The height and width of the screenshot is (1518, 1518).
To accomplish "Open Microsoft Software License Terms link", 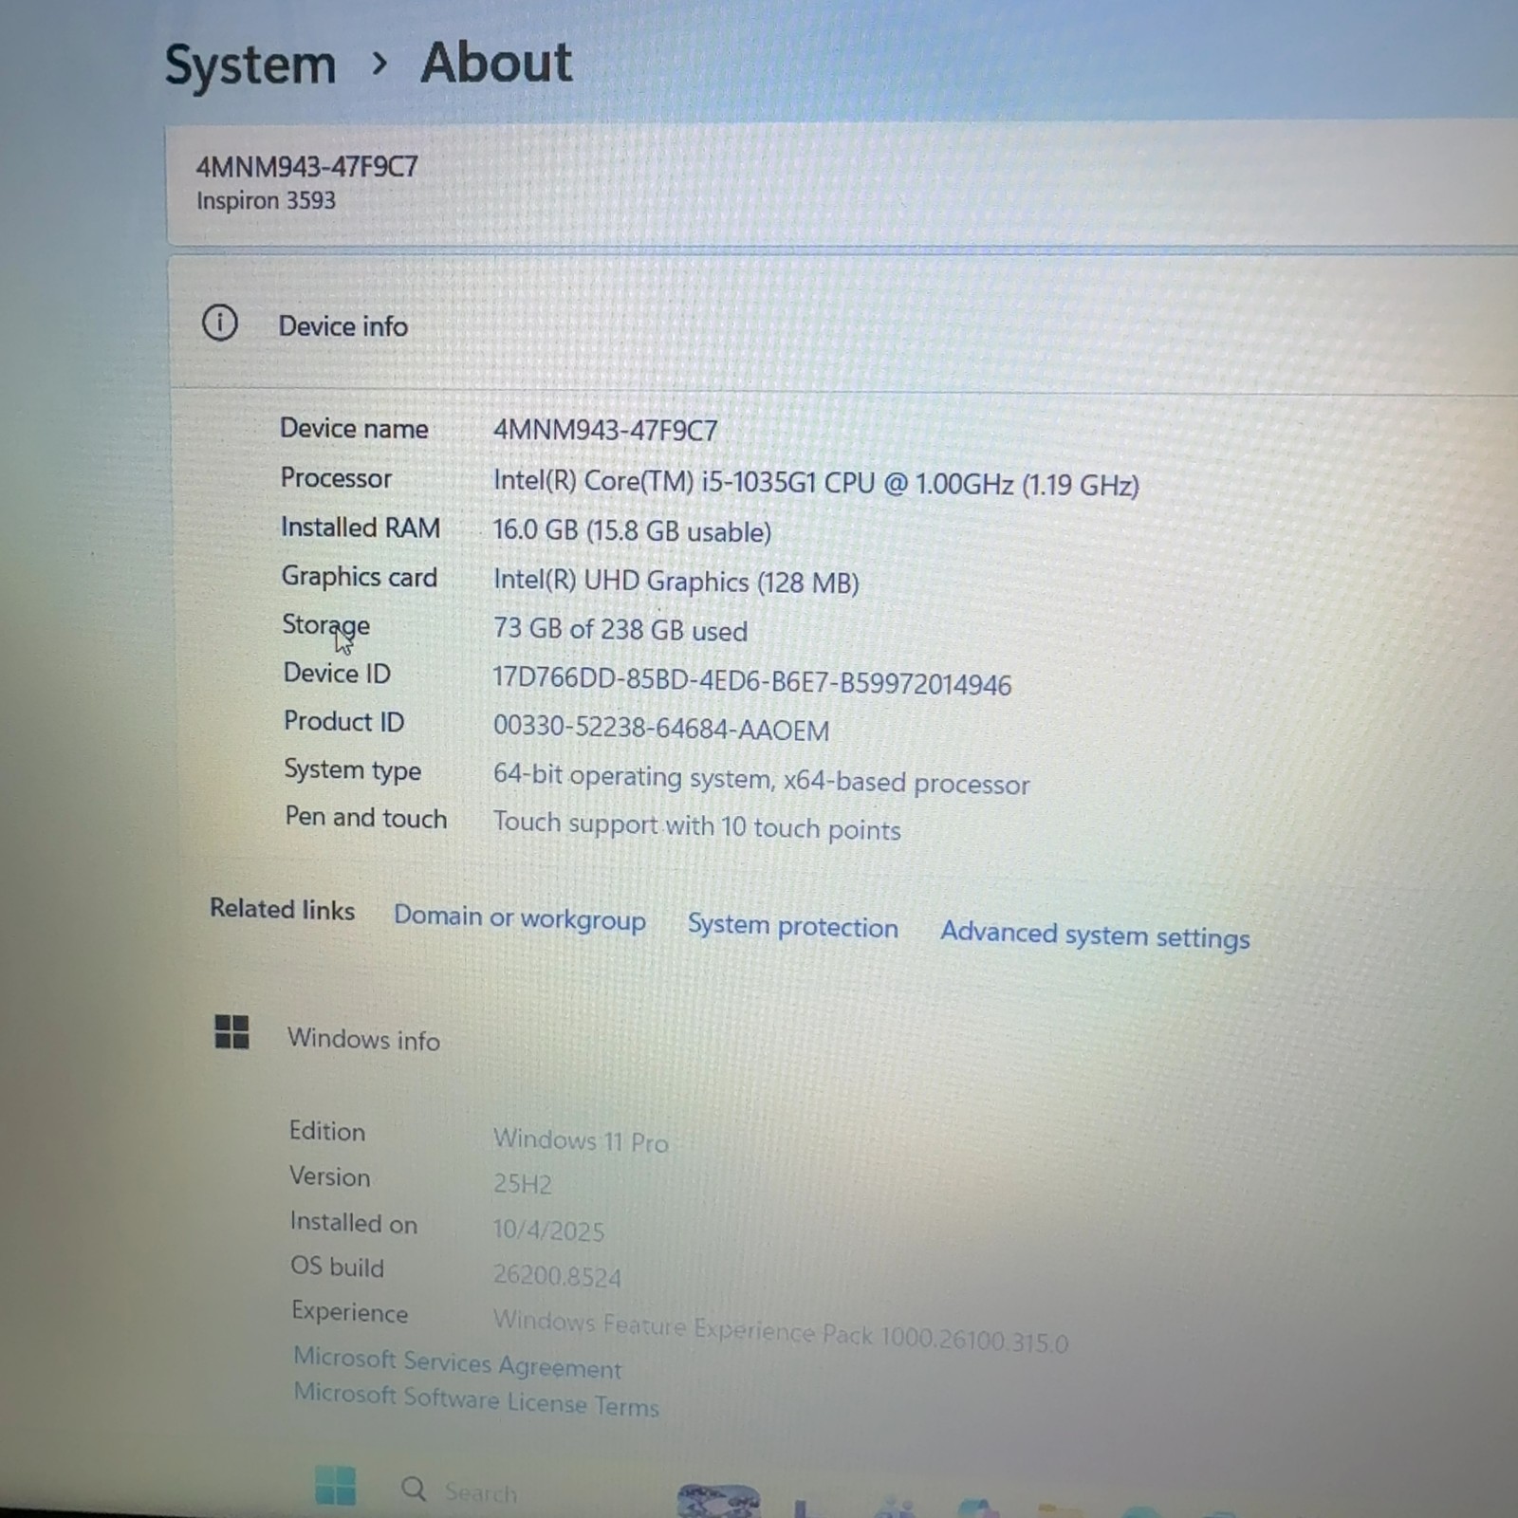I will (476, 1399).
